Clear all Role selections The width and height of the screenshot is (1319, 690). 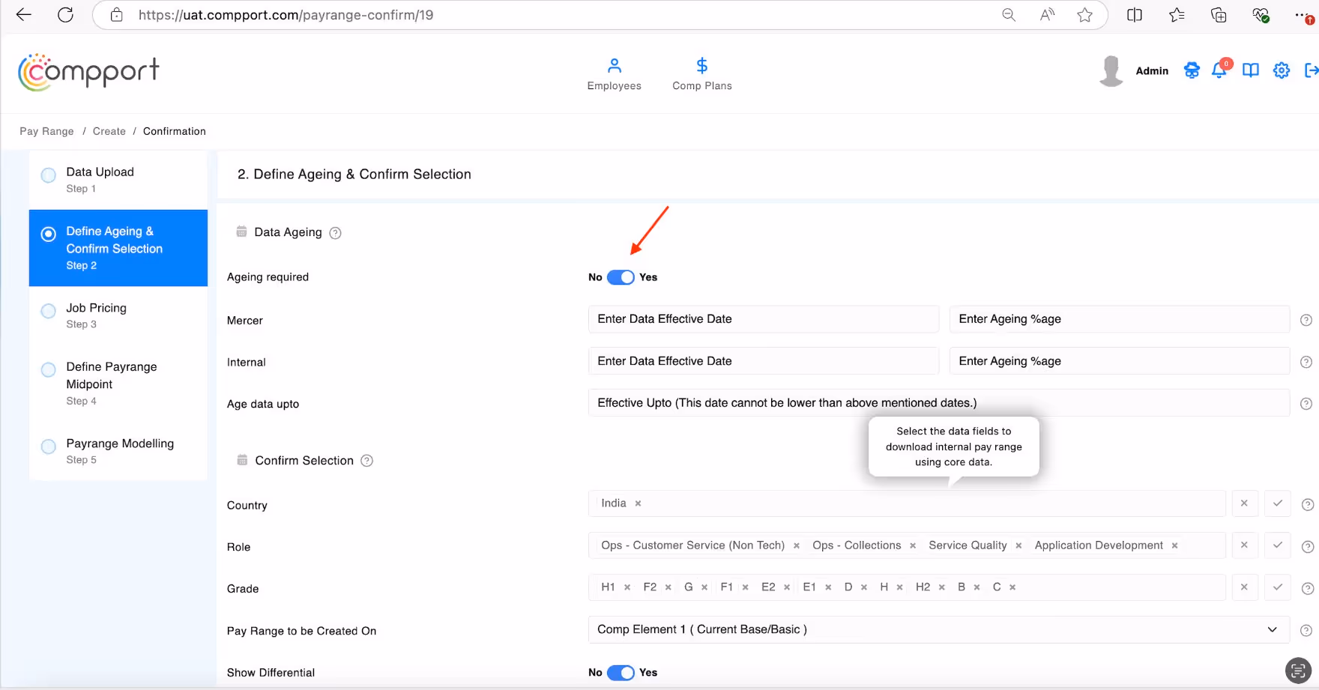click(x=1244, y=545)
